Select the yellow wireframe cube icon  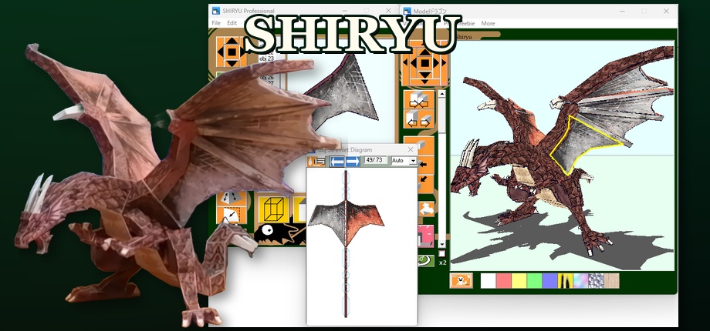point(273,209)
